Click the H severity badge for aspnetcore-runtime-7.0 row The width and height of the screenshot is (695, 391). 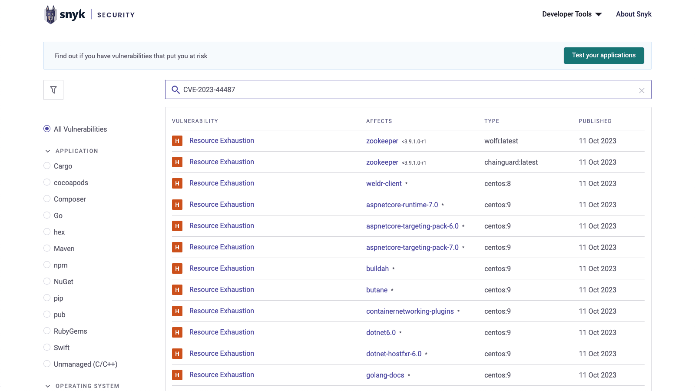click(x=177, y=205)
